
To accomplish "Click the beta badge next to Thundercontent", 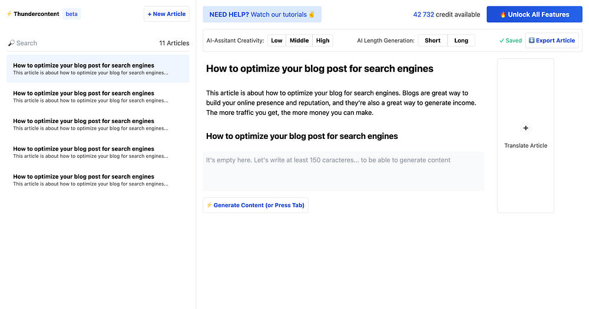I will (71, 14).
